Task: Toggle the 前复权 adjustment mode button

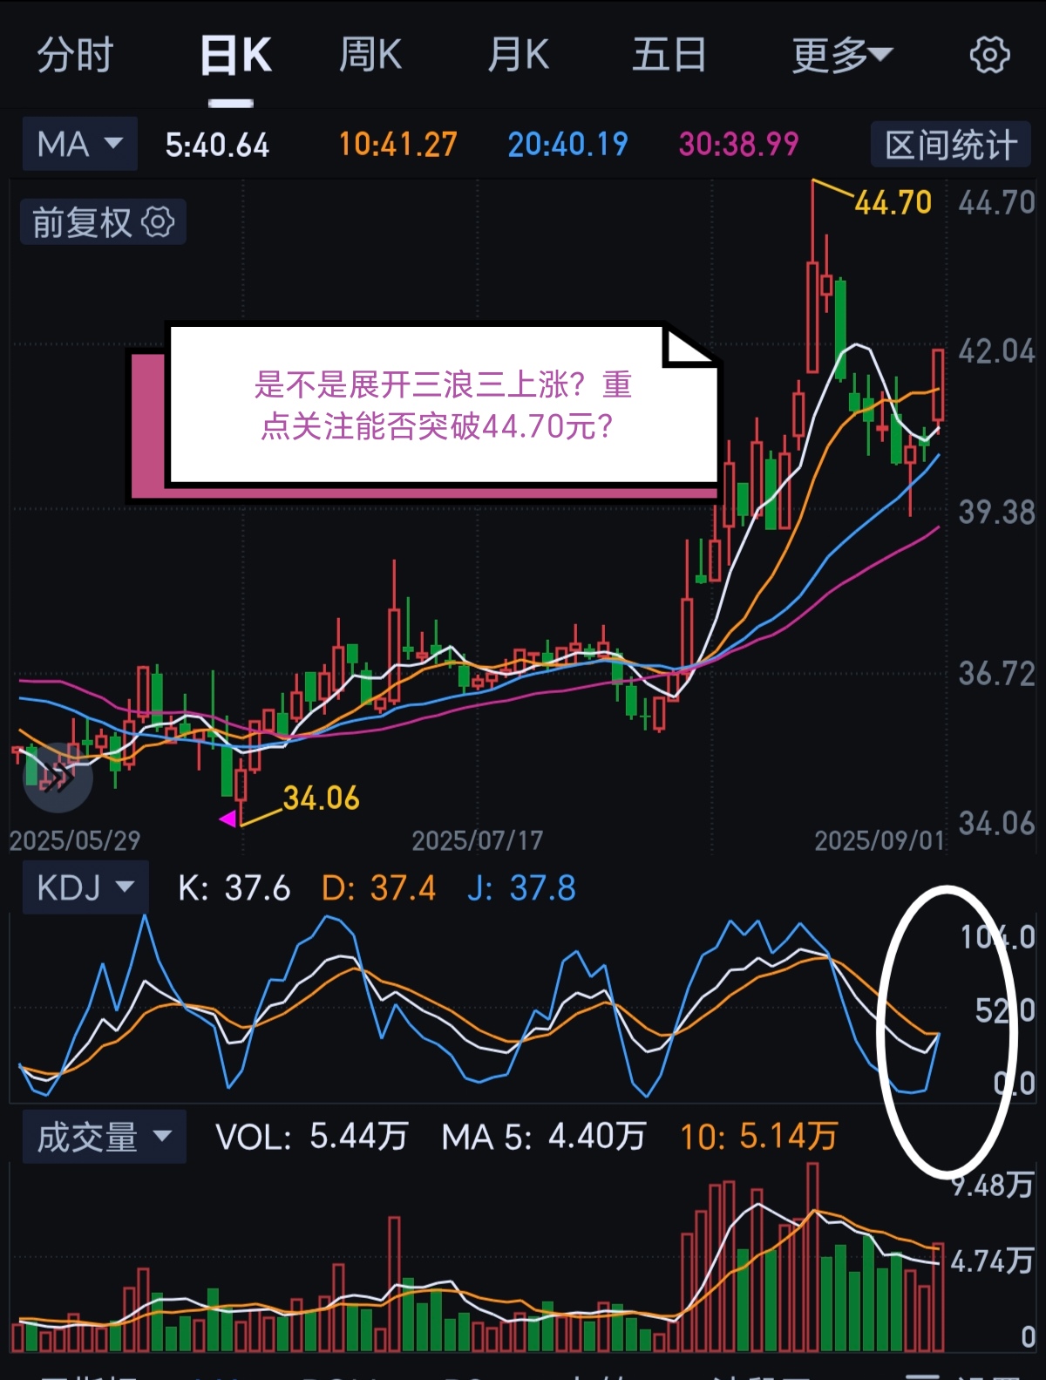Action: coord(103,222)
